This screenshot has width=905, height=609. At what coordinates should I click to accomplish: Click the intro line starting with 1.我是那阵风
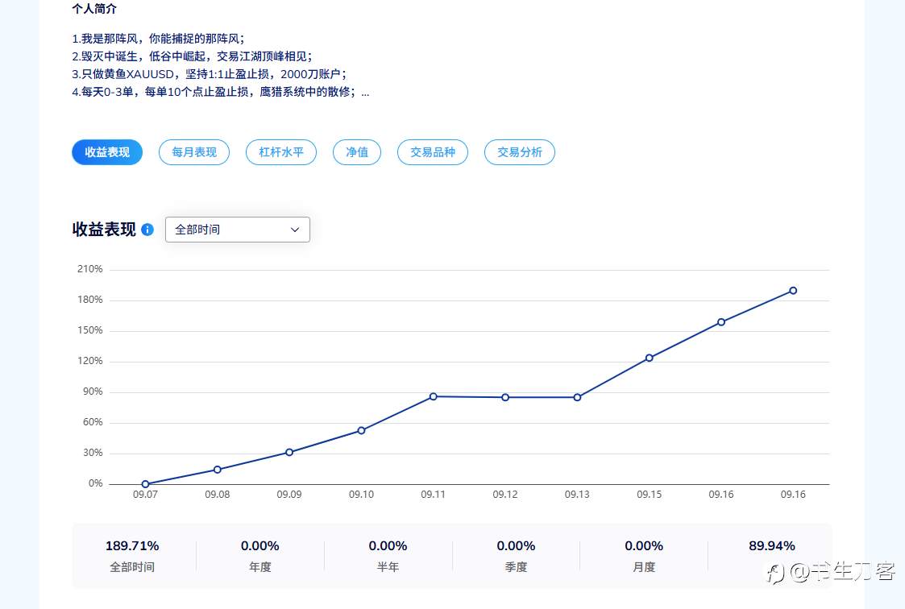point(158,39)
